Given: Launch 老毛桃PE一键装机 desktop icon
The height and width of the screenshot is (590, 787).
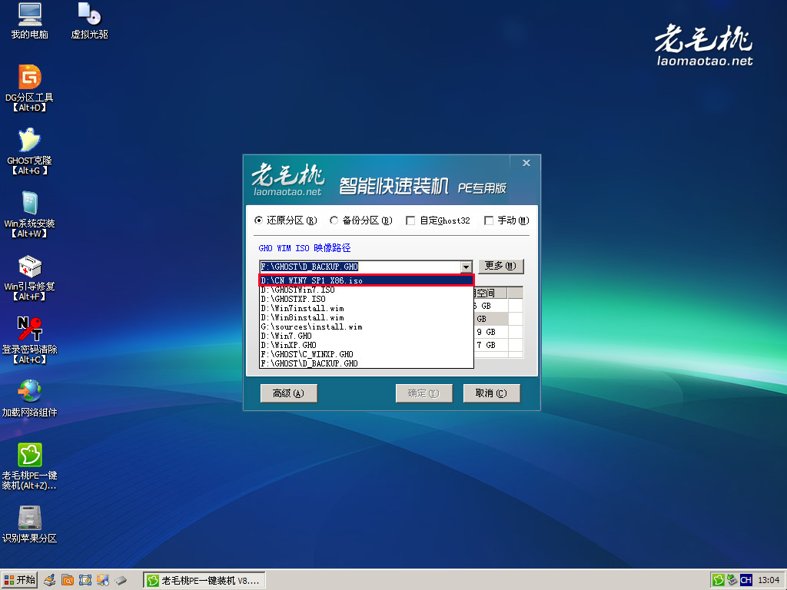Looking at the screenshot, I should pos(30,466).
